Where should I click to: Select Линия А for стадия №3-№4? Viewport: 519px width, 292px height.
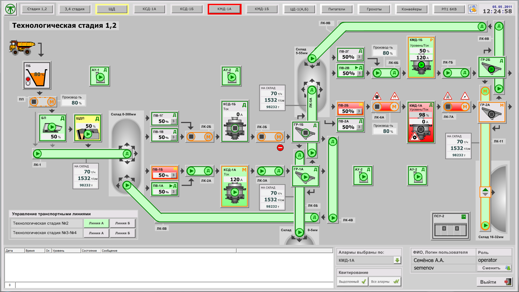pos(96,233)
